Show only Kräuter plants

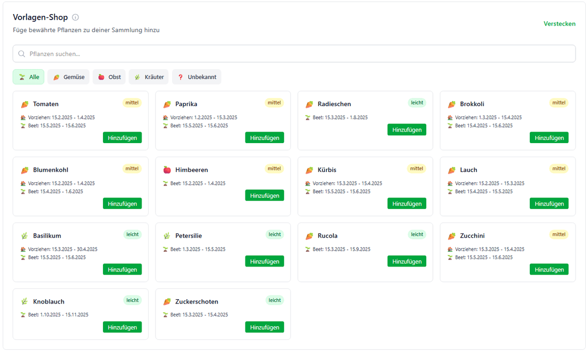pos(149,77)
